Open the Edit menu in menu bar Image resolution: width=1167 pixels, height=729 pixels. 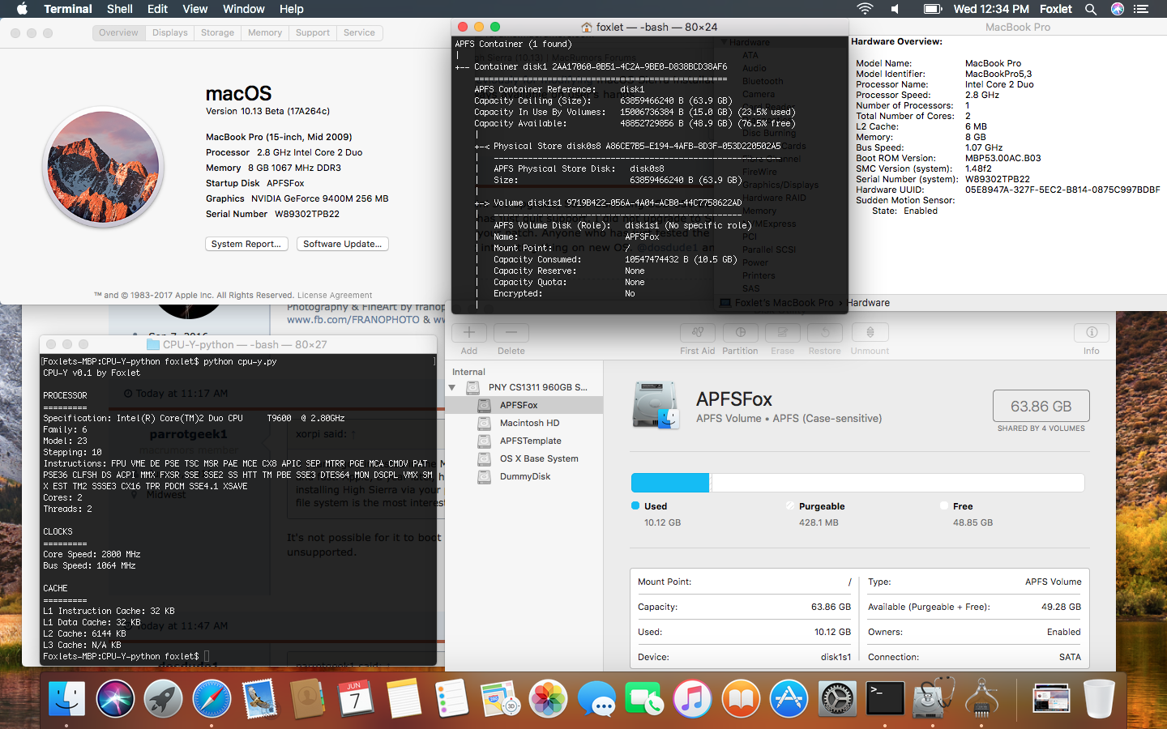pos(157,9)
